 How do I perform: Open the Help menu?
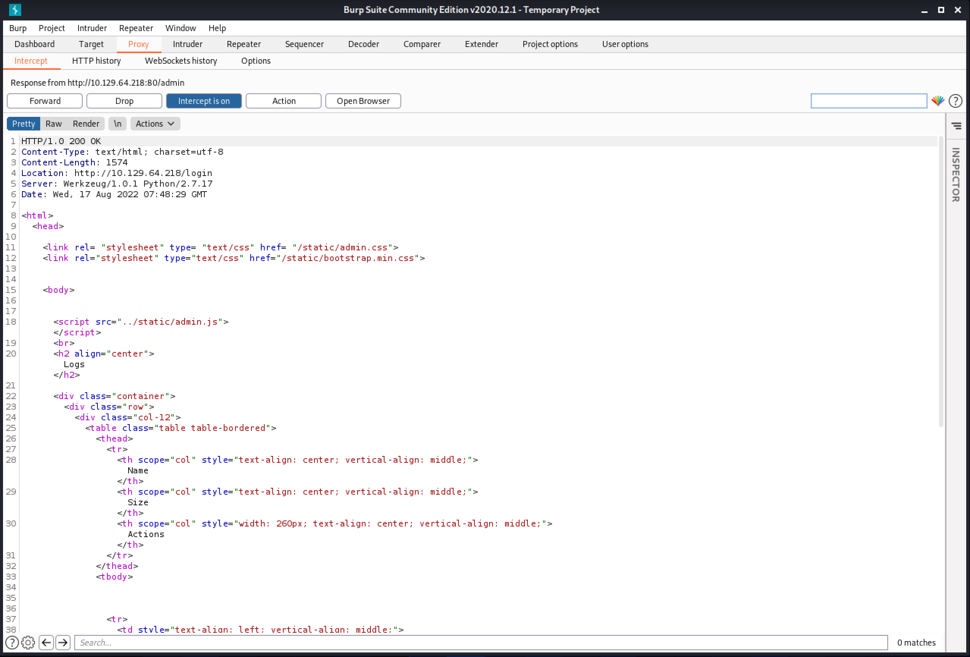pos(217,28)
